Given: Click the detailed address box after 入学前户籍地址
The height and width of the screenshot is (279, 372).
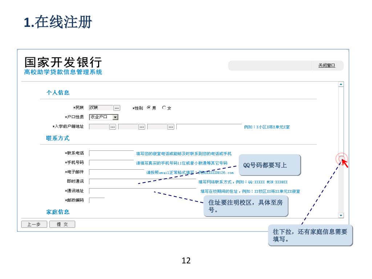Looking at the screenshot, I should point(209,127).
